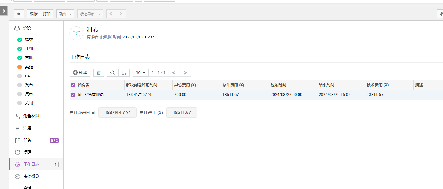This screenshot has height=189, width=443.
Task: Click the 打印 button
Action: [x=47, y=14]
